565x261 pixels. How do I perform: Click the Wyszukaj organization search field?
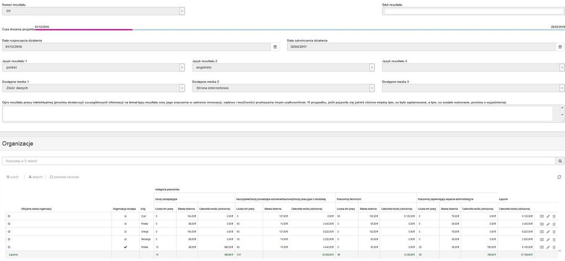[x=279, y=161]
